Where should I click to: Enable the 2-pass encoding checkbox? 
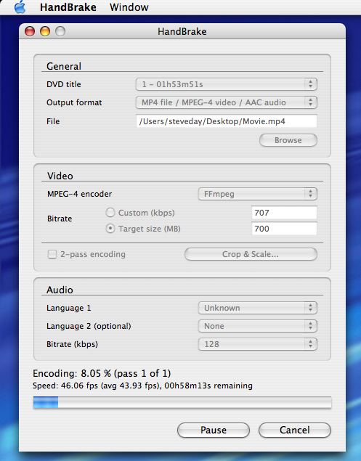52,254
